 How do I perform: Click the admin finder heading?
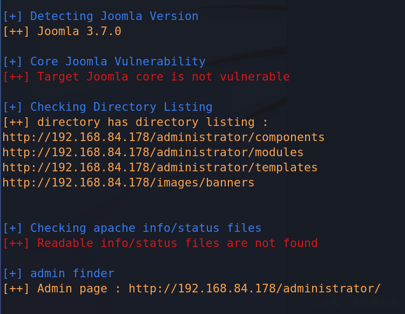(x=72, y=273)
